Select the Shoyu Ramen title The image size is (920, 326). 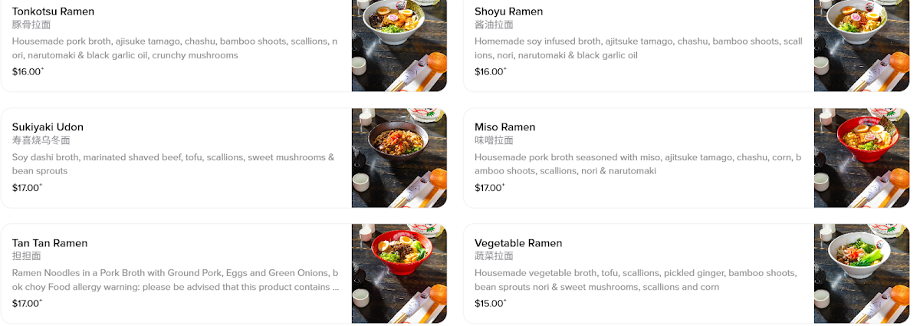click(x=508, y=12)
